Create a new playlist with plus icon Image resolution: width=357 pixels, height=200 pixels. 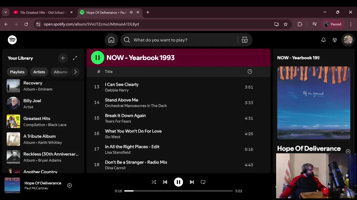pos(63,58)
